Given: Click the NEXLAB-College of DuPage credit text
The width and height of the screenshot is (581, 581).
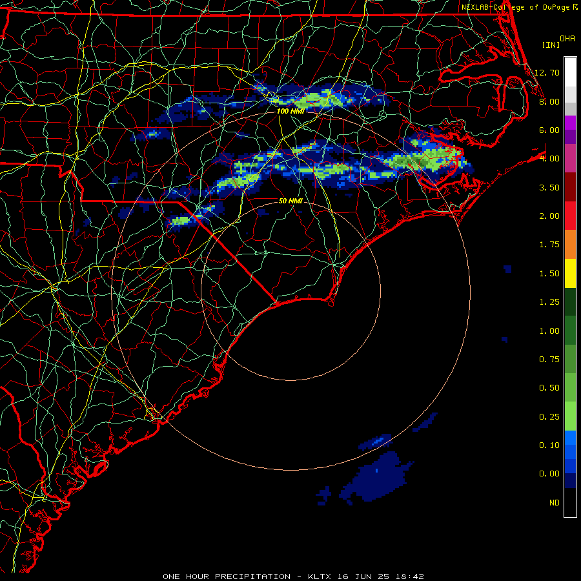Looking at the screenshot, I should tap(519, 7).
